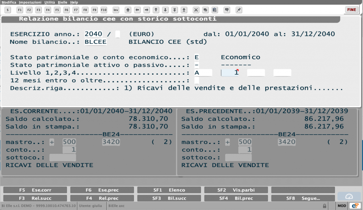Click the FINE button
363x210 pixels.
click(x=351, y=10)
